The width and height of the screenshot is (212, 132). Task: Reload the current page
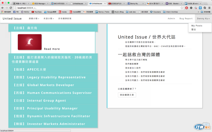11,8
